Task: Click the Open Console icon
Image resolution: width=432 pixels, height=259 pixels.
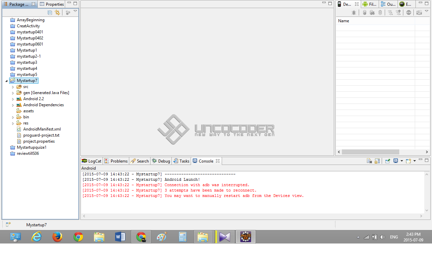Action: (408, 161)
